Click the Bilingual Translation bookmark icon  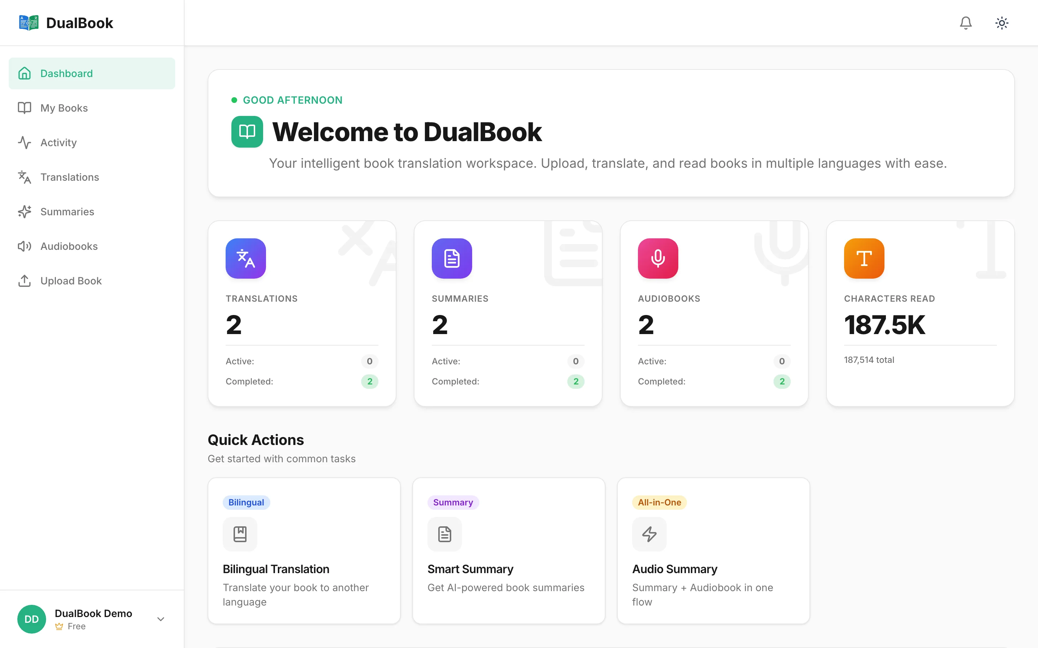pos(240,534)
